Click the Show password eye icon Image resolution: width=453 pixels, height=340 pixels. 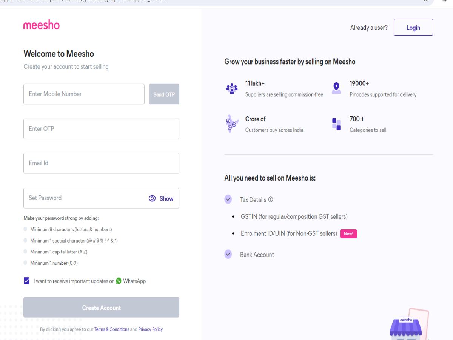tap(152, 198)
